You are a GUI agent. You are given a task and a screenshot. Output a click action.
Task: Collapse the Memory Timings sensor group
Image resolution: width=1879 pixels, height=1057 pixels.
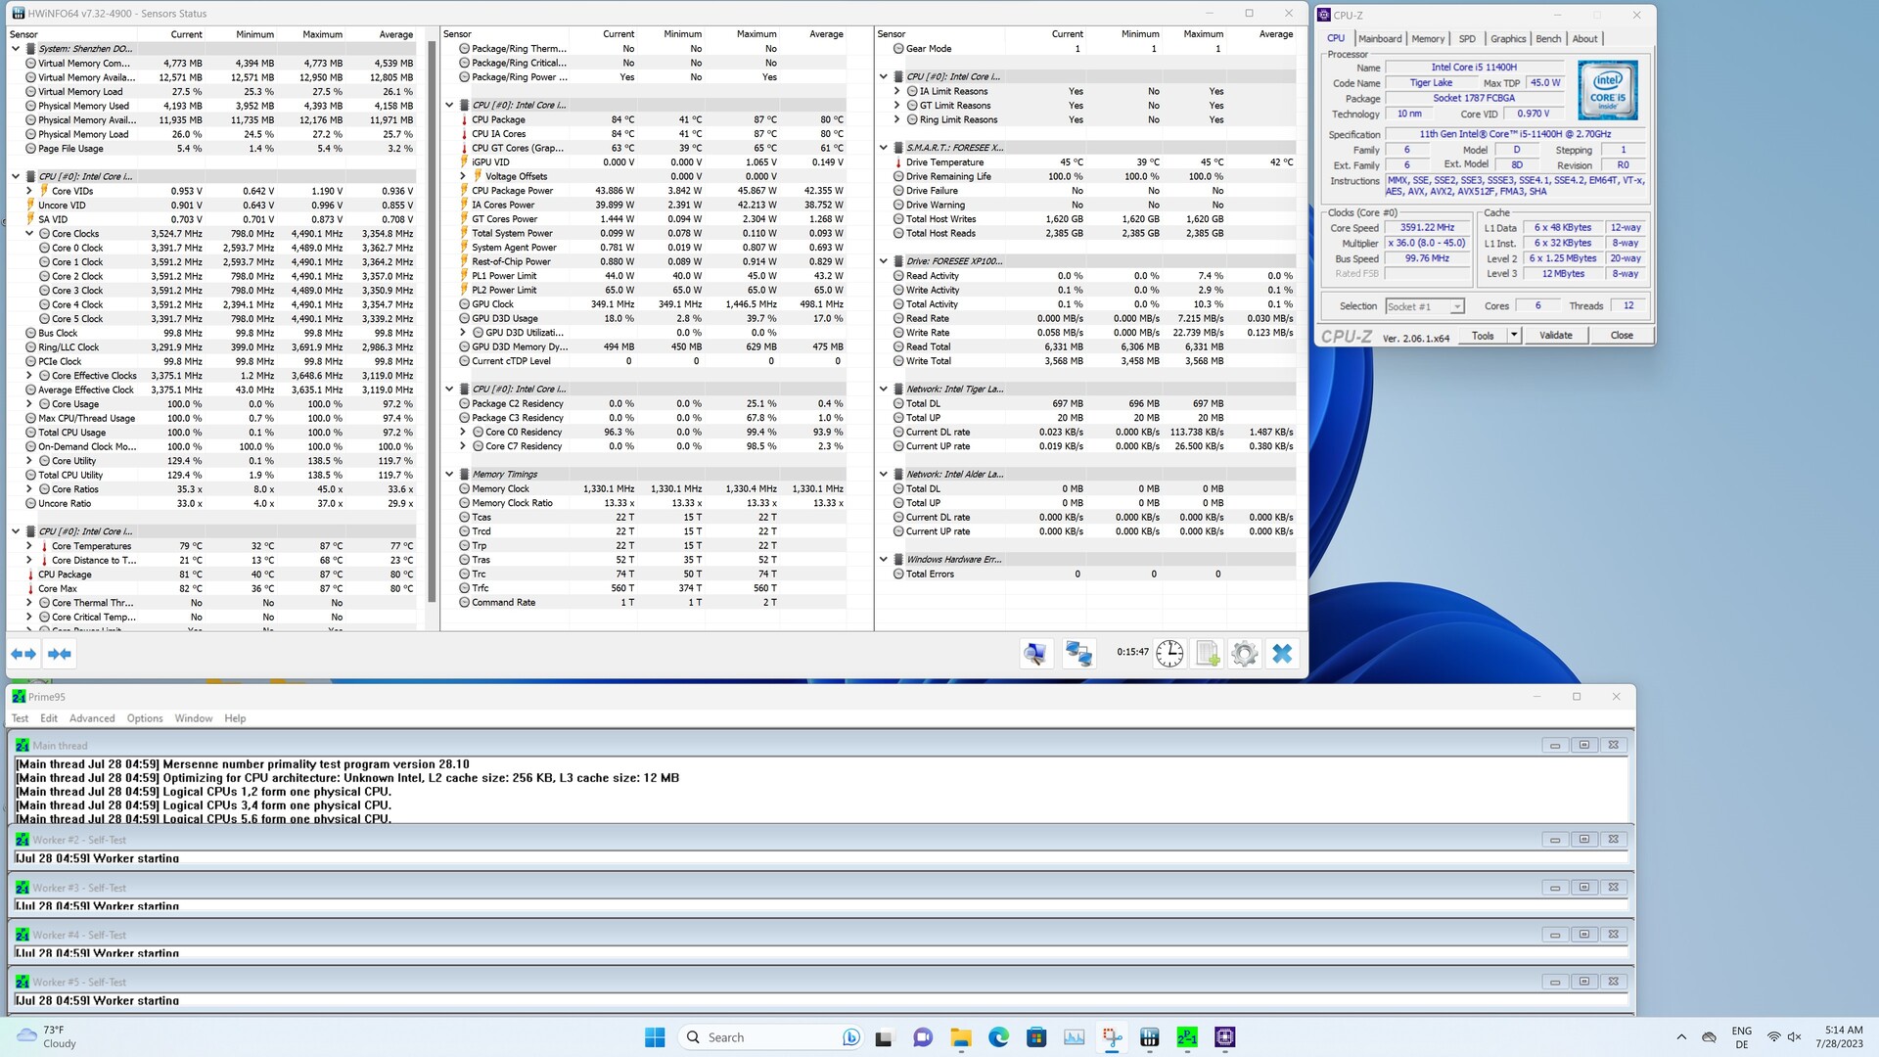coord(449,475)
